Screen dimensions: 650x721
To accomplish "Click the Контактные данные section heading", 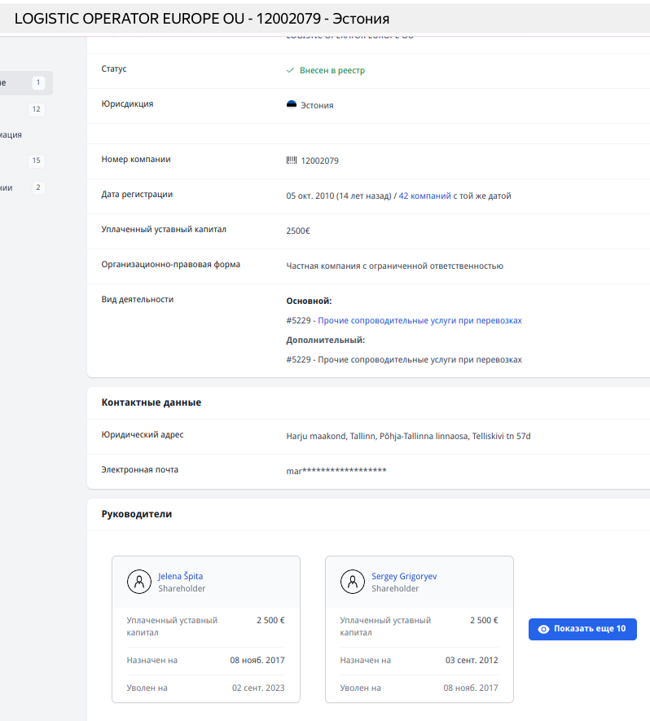I will pos(152,402).
